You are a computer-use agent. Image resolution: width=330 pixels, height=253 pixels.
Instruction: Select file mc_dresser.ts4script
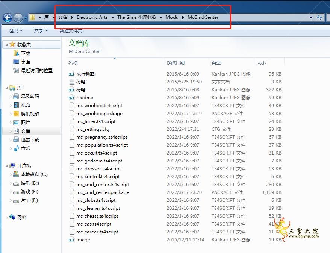click(x=98, y=168)
